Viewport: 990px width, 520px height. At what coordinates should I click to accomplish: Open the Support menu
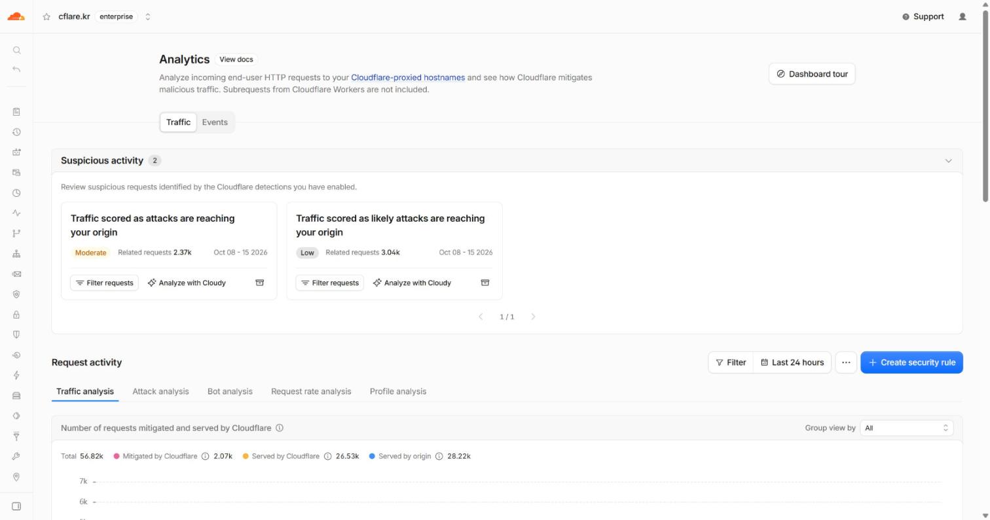[923, 17]
